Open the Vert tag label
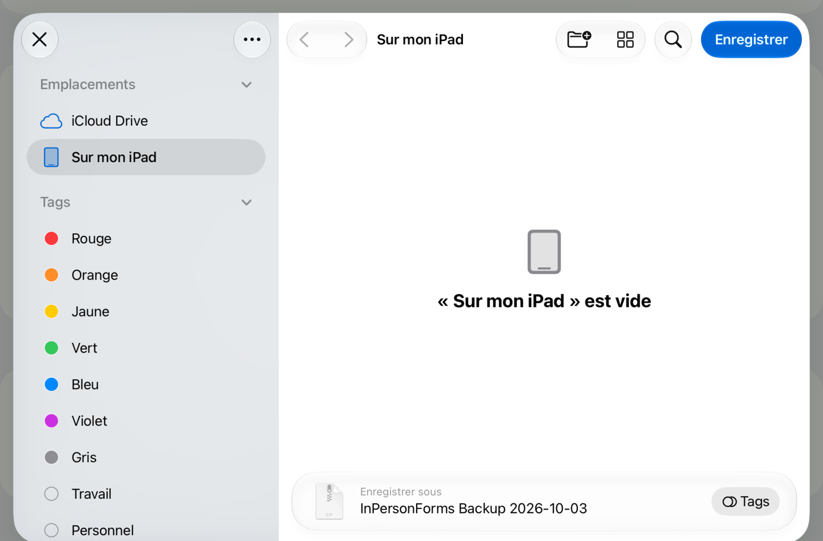823x541 pixels. [85, 348]
